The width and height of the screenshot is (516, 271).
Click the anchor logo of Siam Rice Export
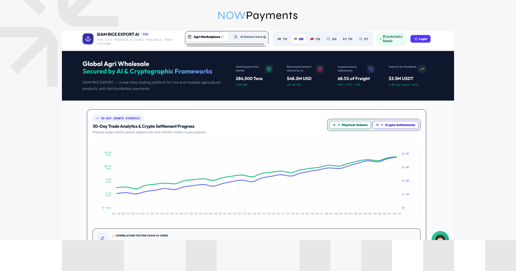pyautogui.click(x=88, y=39)
